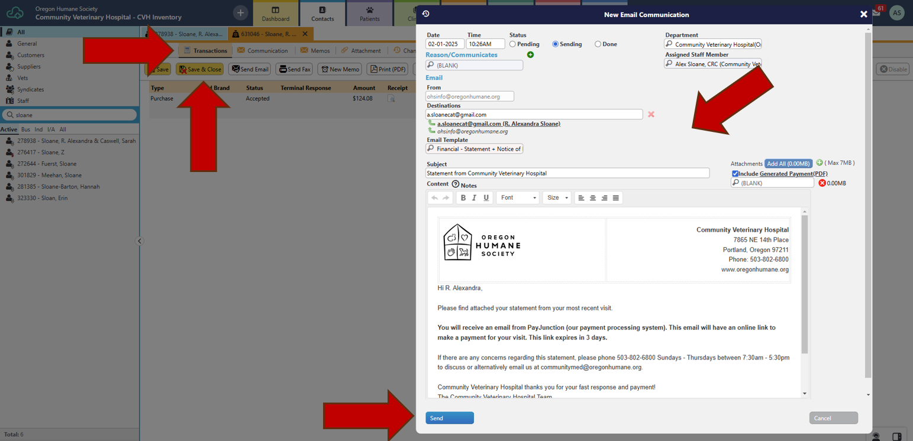Image resolution: width=913 pixels, height=441 pixels.
Task: Click the plus icon in the top header
Action: point(240,12)
